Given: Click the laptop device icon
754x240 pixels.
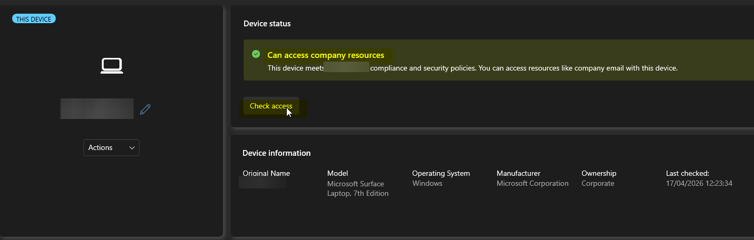Looking at the screenshot, I should pyautogui.click(x=112, y=66).
